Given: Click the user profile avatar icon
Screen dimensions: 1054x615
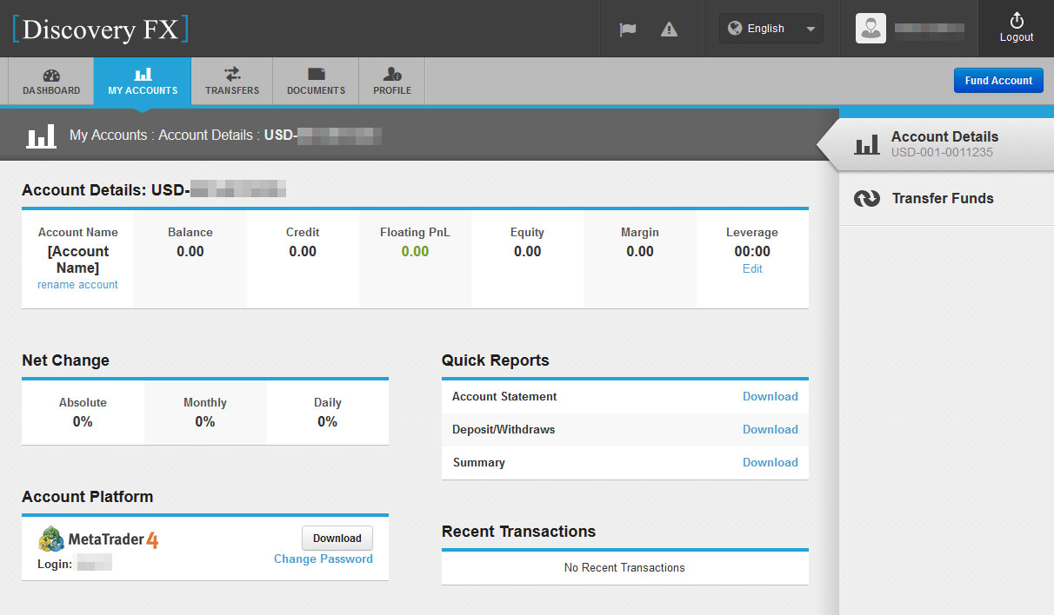Looking at the screenshot, I should (871, 29).
